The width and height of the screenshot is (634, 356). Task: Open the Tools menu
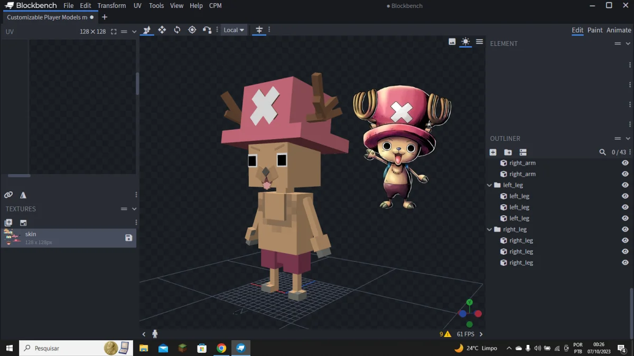tap(156, 6)
